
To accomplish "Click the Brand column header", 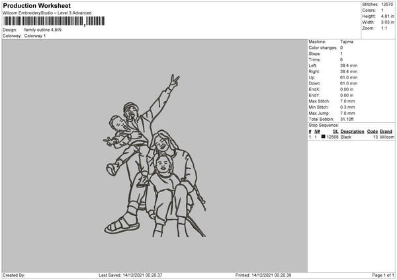I will 386,131.
